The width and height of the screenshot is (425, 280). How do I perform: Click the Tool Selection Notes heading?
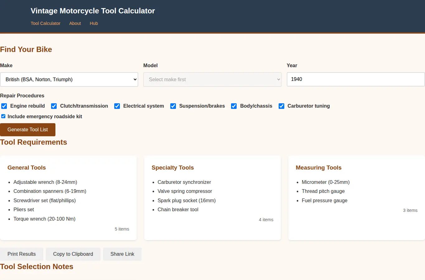click(x=36, y=267)
